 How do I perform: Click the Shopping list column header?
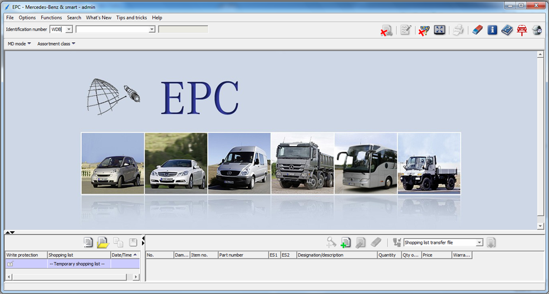coord(79,255)
